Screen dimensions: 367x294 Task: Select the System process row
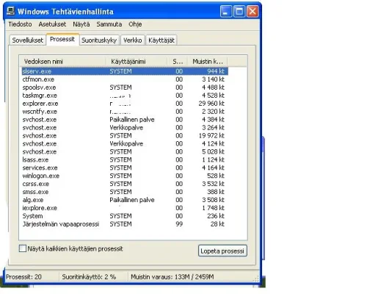click(125, 216)
